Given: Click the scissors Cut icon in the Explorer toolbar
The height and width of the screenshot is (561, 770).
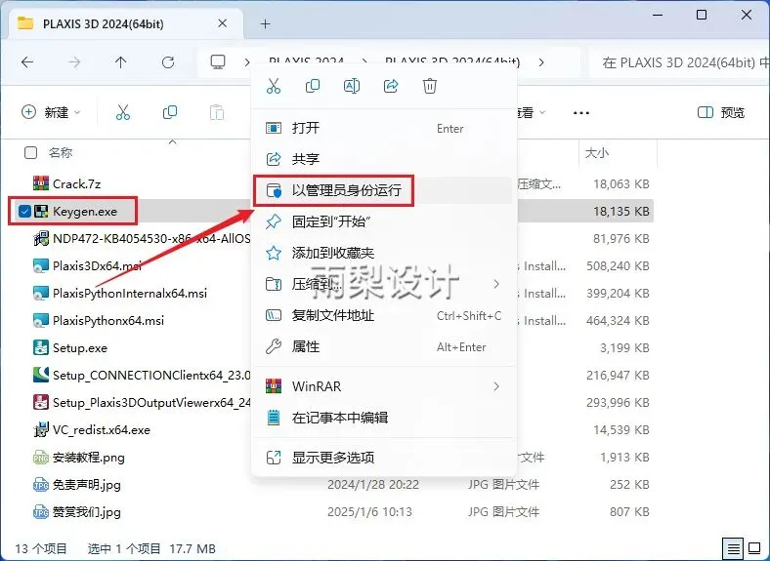Looking at the screenshot, I should (x=123, y=112).
